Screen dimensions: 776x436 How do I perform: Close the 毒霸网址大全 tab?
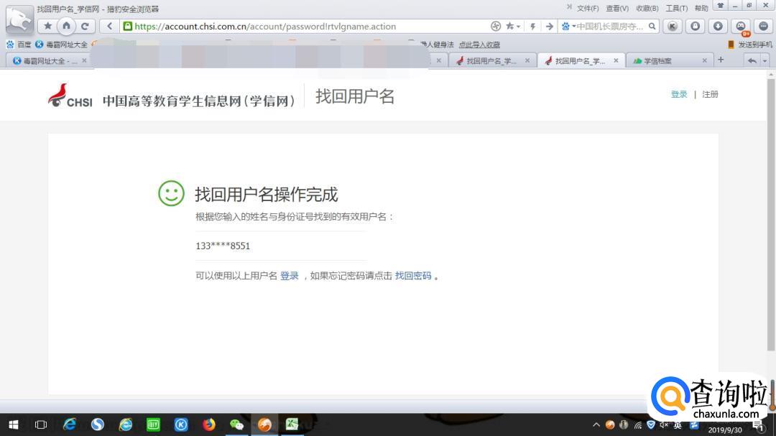click(x=84, y=60)
